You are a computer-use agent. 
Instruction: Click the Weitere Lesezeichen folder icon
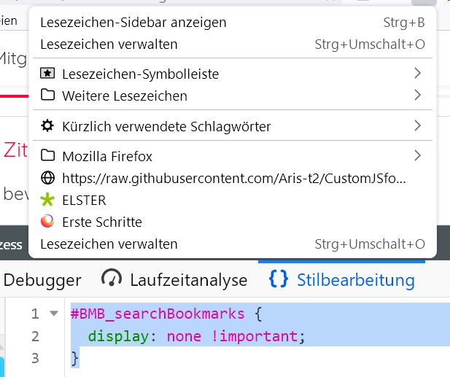pyautogui.click(x=47, y=96)
